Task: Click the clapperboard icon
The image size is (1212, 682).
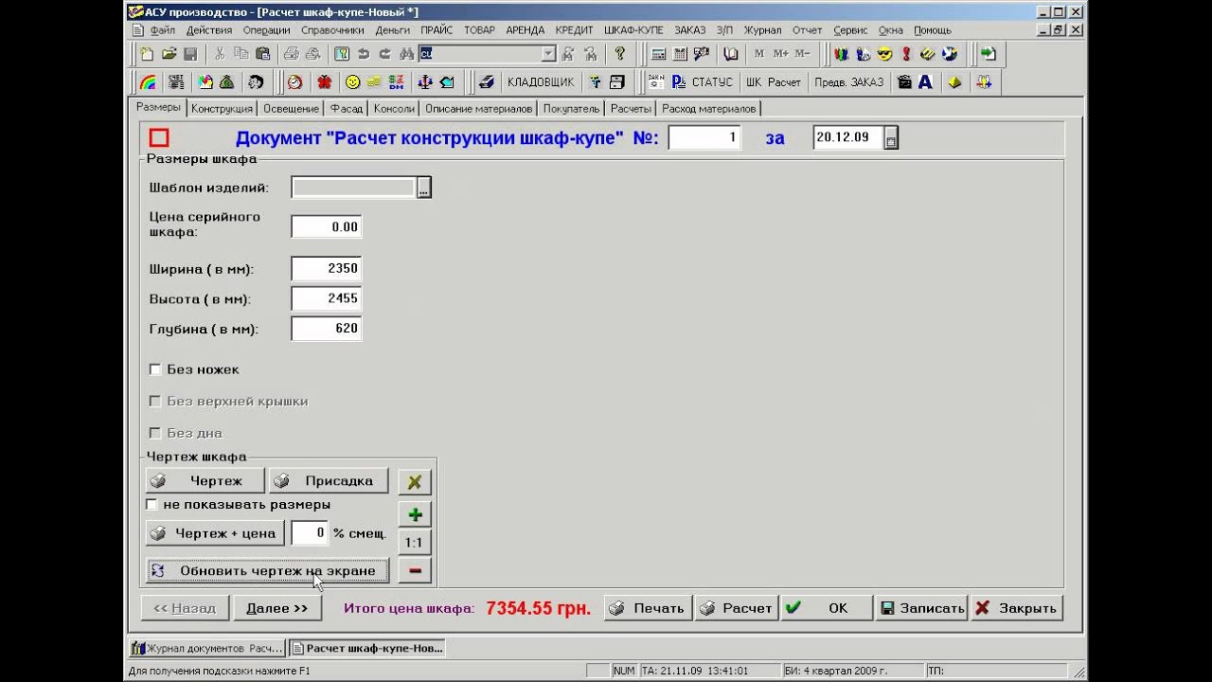Action: point(904,82)
